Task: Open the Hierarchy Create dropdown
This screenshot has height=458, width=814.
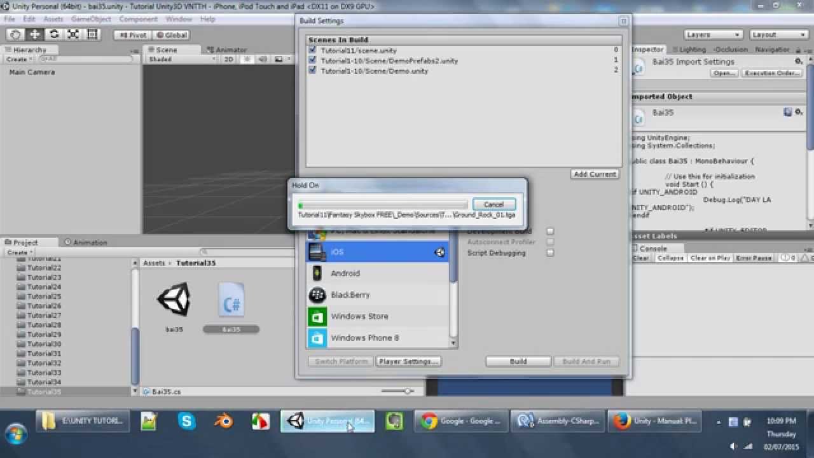Action: [x=19, y=59]
